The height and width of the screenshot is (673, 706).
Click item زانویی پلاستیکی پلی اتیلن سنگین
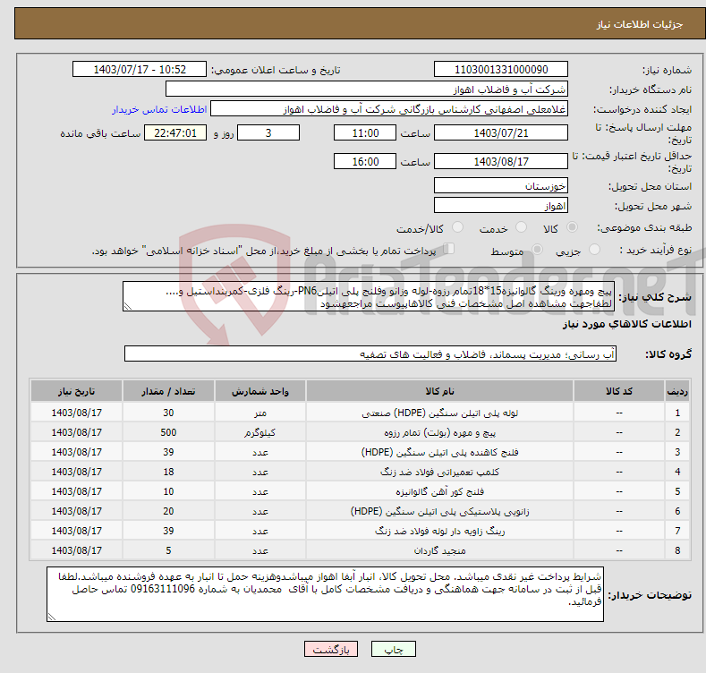[439, 511]
